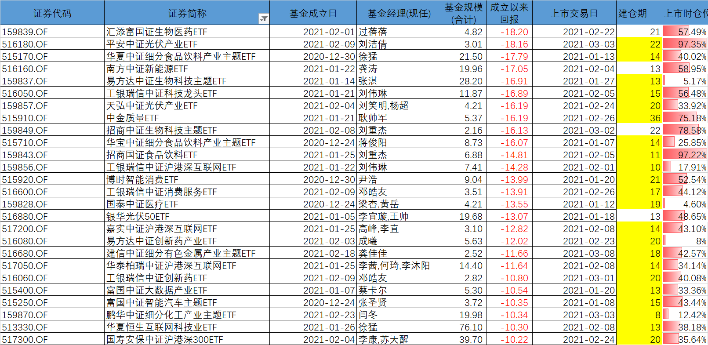Select cell 平安中证光伏产业ETF
Image resolution: width=708 pixels, height=345 pixels.
(187, 44)
